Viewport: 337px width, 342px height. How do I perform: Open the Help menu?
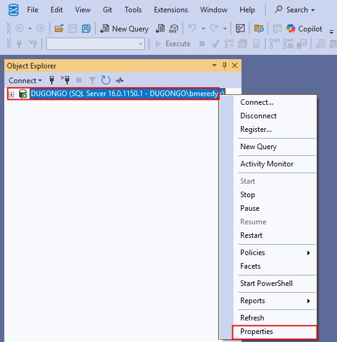pos(247,10)
